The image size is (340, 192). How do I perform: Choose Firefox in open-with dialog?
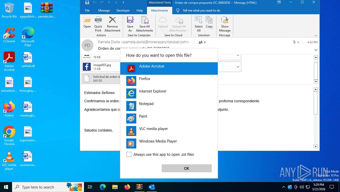169,81
